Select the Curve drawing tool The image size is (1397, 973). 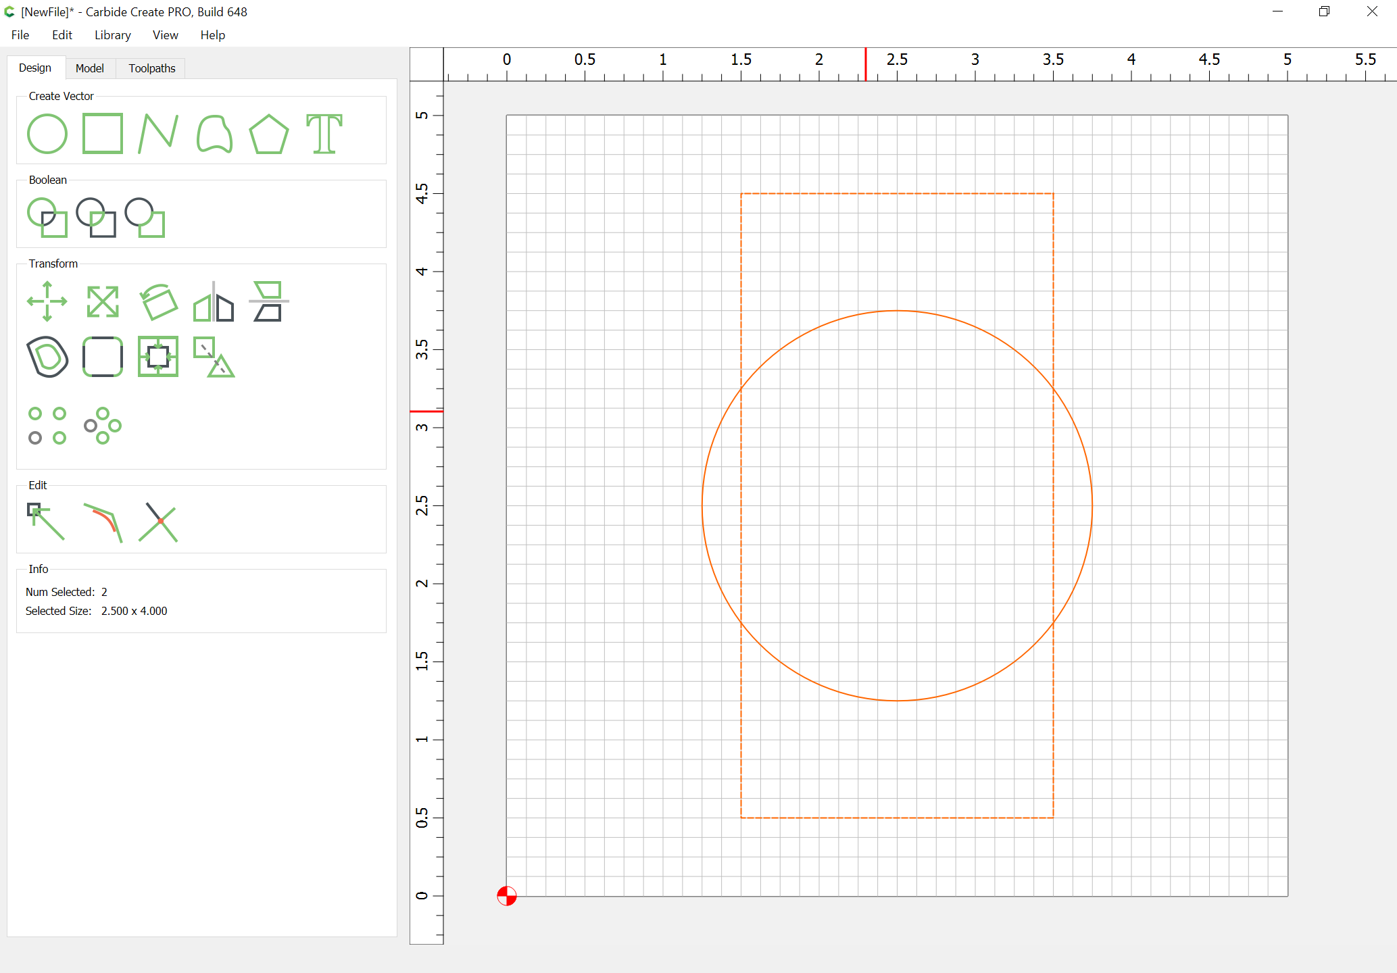(x=214, y=134)
